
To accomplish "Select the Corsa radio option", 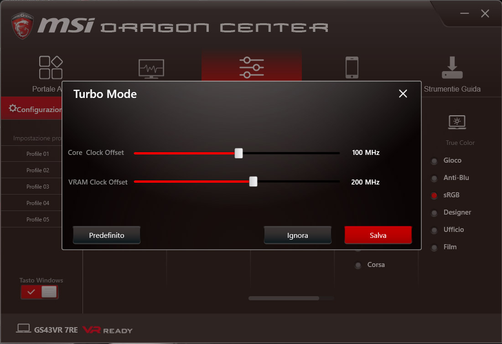I will (358, 265).
